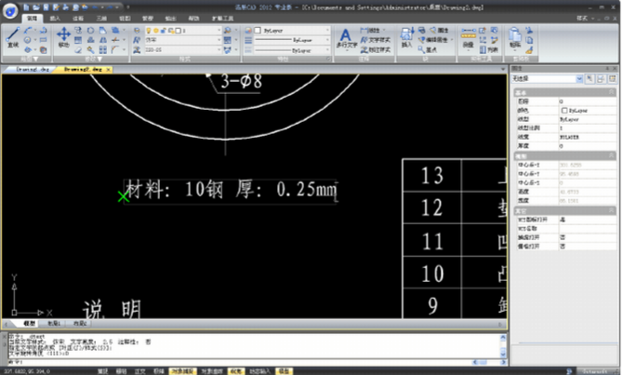Toggle Grid (栅格) in status bar
The width and height of the screenshot is (623, 375).
click(121, 371)
